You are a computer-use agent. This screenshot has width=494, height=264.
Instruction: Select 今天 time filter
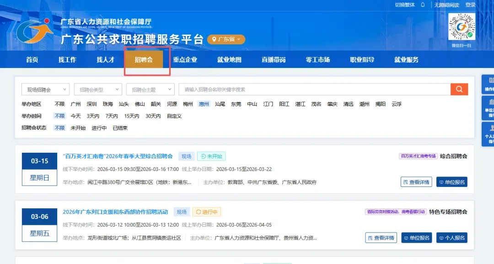(x=75, y=116)
